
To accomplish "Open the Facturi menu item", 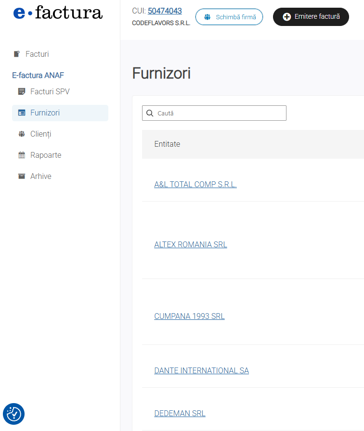I will point(37,54).
